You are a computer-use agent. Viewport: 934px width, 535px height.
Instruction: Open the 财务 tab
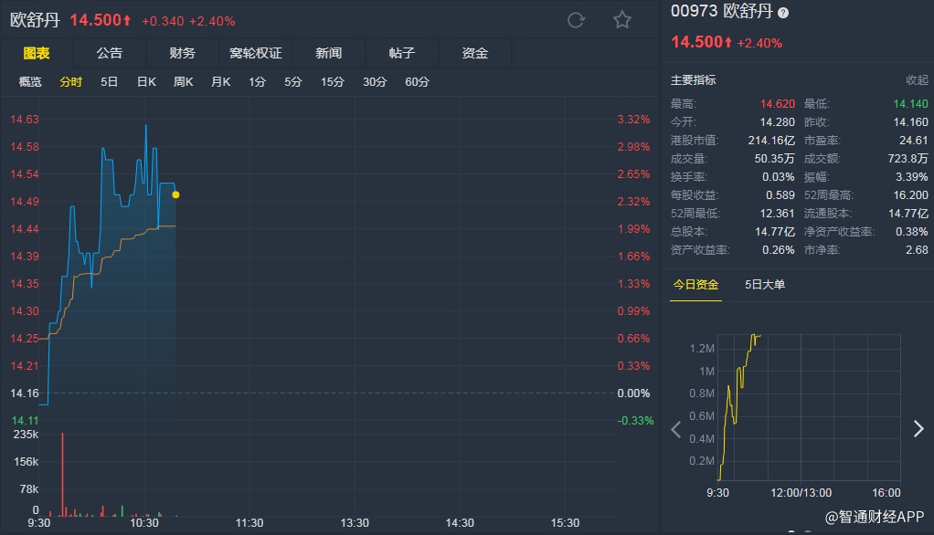tap(182, 53)
